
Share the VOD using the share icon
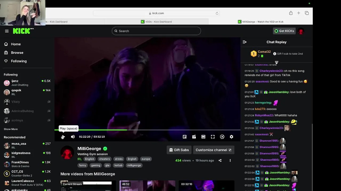point(220,160)
